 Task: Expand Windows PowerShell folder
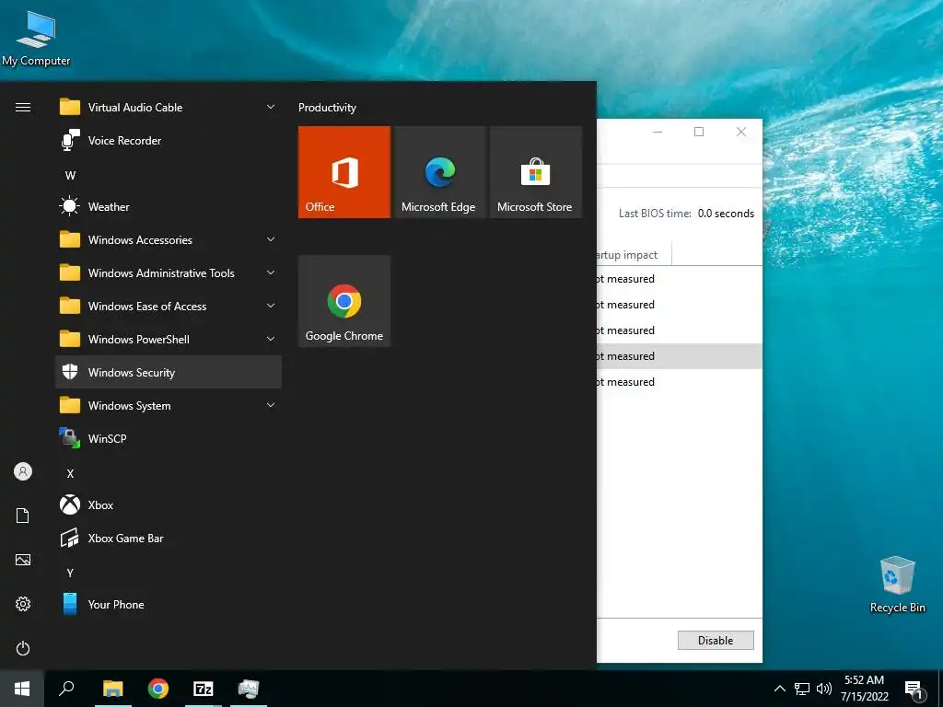[x=169, y=339]
